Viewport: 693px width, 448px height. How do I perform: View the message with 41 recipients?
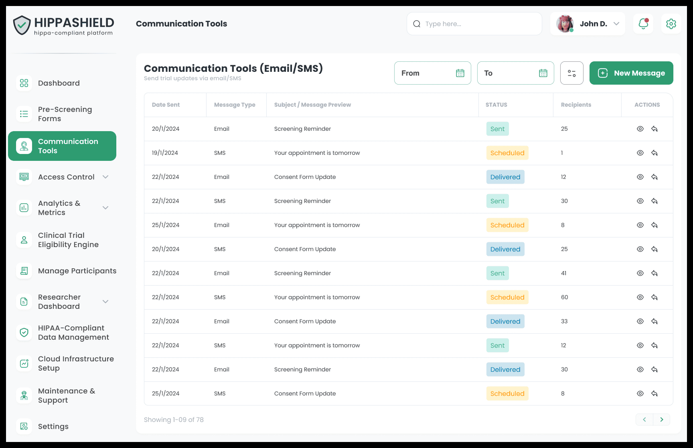click(x=640, y=273)
